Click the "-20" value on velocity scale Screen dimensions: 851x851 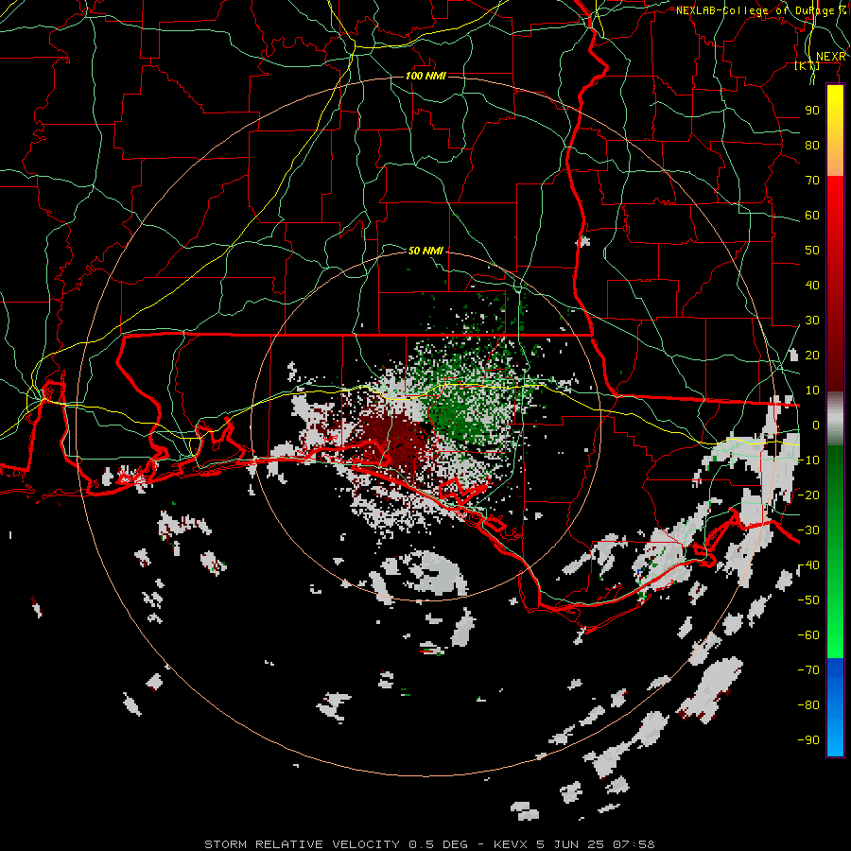808,495
